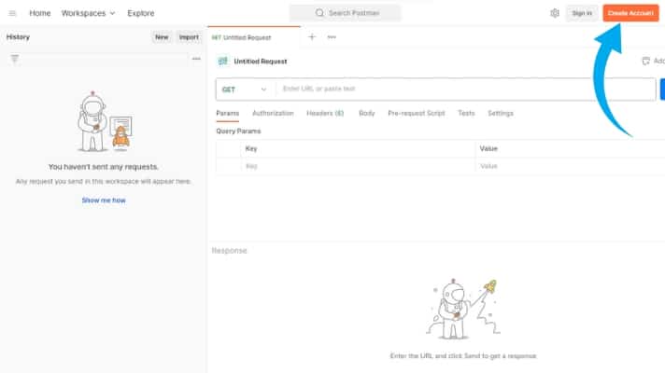
Task: Open the tab bar more options
Action: [332, 37]
